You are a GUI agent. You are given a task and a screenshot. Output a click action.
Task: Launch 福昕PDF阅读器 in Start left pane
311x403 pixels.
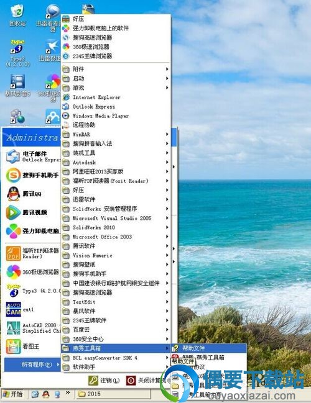point(32,253)
